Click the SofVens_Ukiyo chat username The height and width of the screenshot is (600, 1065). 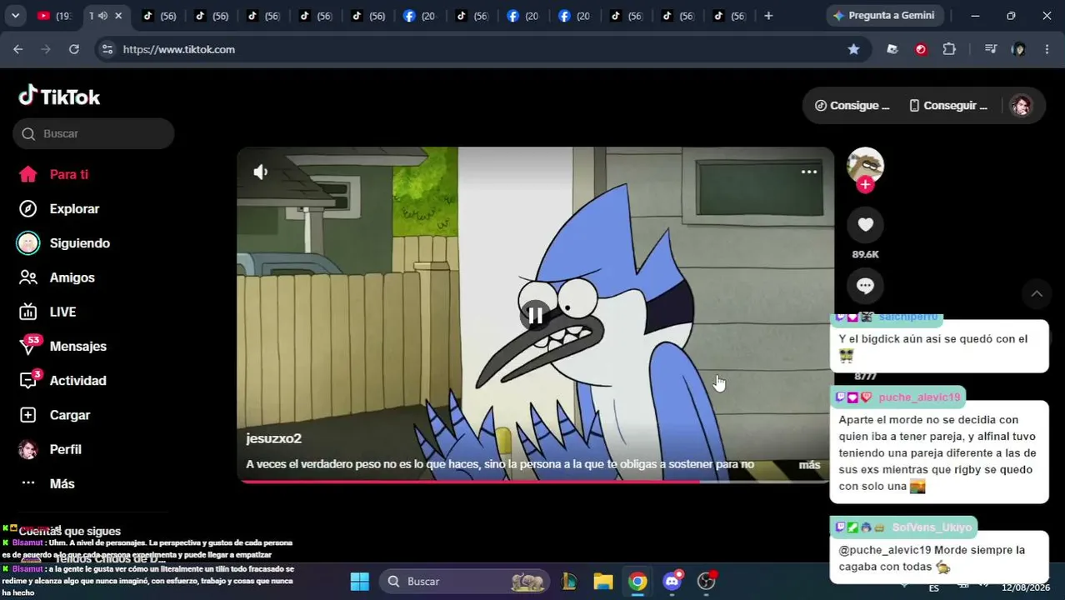point(932,527)
